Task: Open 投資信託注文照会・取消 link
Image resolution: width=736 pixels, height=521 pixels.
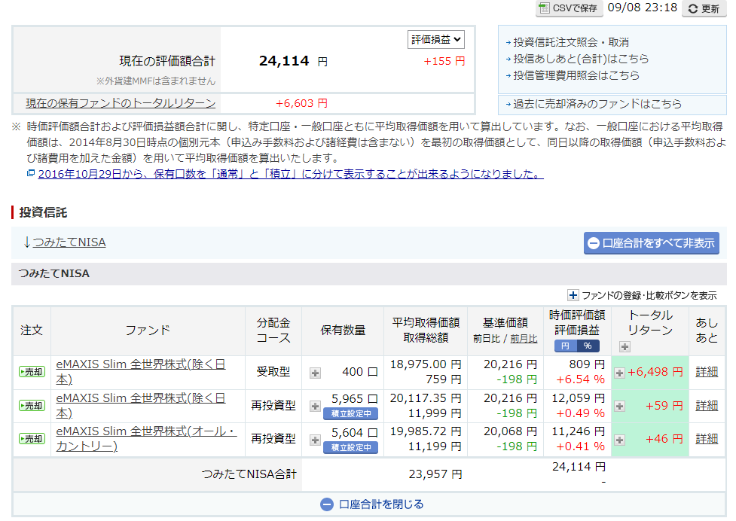Action: tap(571, 42)
